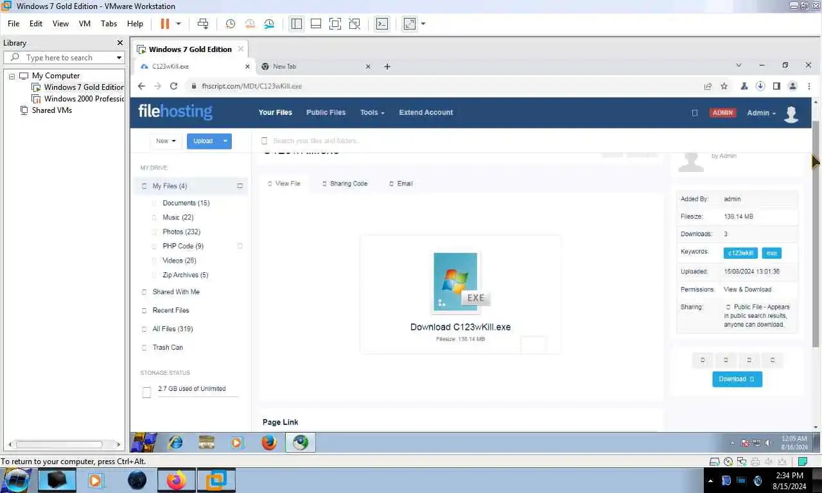Collapse the My Computer tree node

pyautogui.click(x=12, y=76)
